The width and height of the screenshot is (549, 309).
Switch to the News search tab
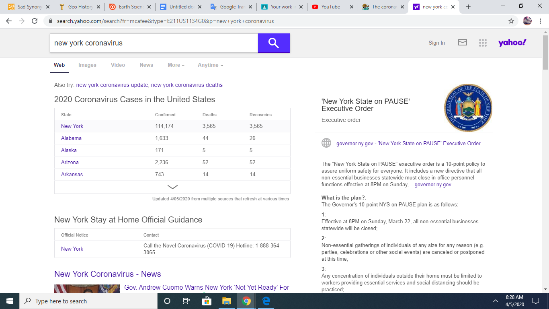click(146, 65)
